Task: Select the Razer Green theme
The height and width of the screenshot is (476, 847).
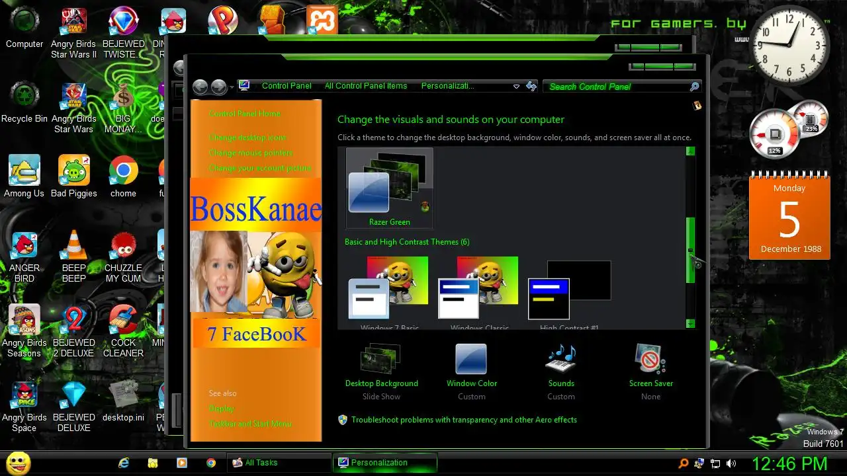Action: [389, 188]
